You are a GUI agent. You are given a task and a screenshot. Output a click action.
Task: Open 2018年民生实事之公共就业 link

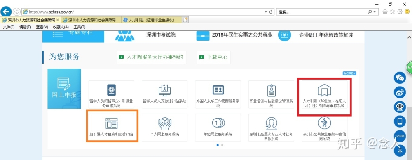[242, 35]
